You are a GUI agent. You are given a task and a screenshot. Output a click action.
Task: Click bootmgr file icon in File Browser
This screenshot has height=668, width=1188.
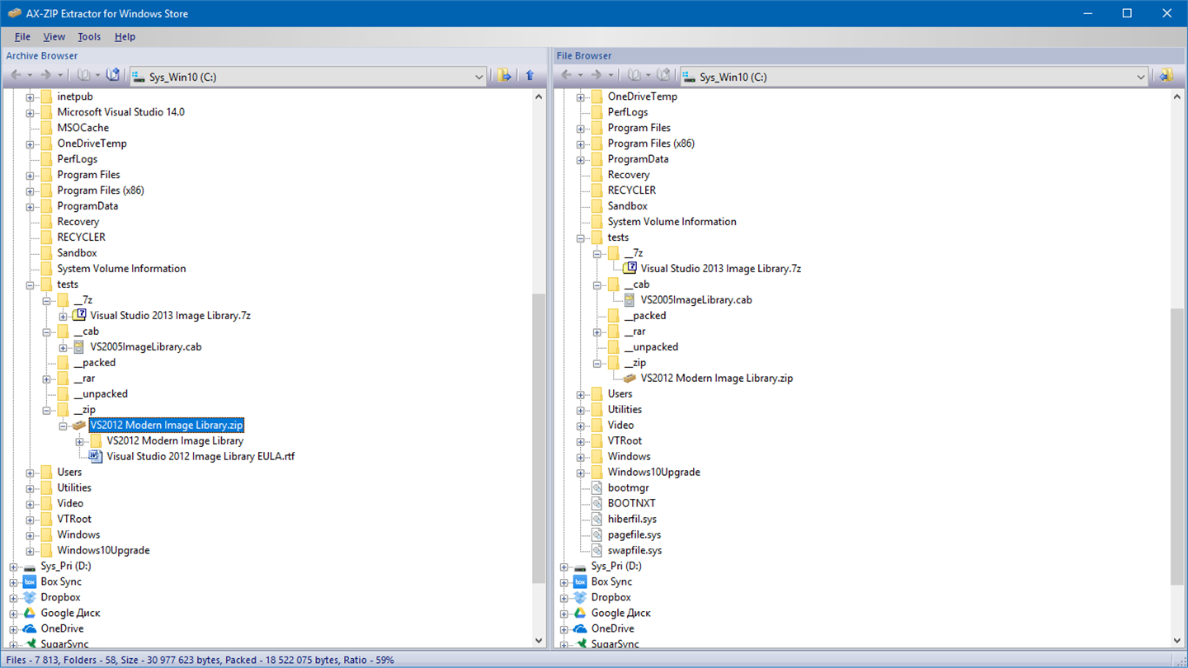[x=596, y=487]
